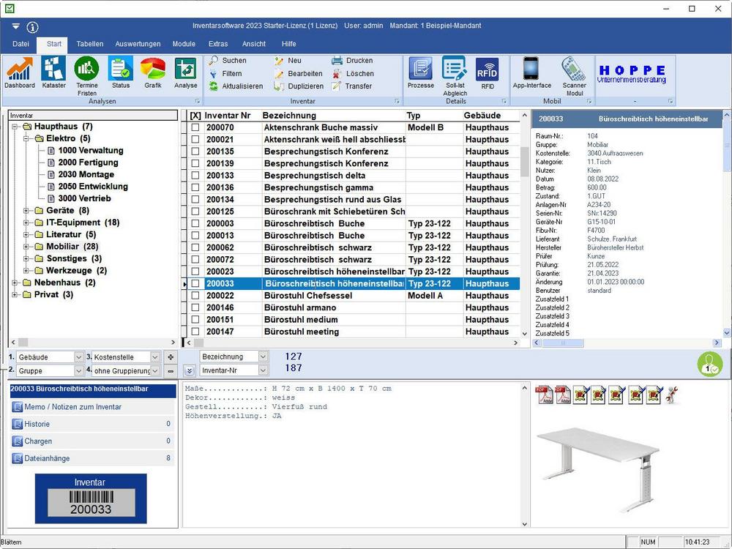
Task: Expand the Nebenhaus tree node
Action: point(15,283)
